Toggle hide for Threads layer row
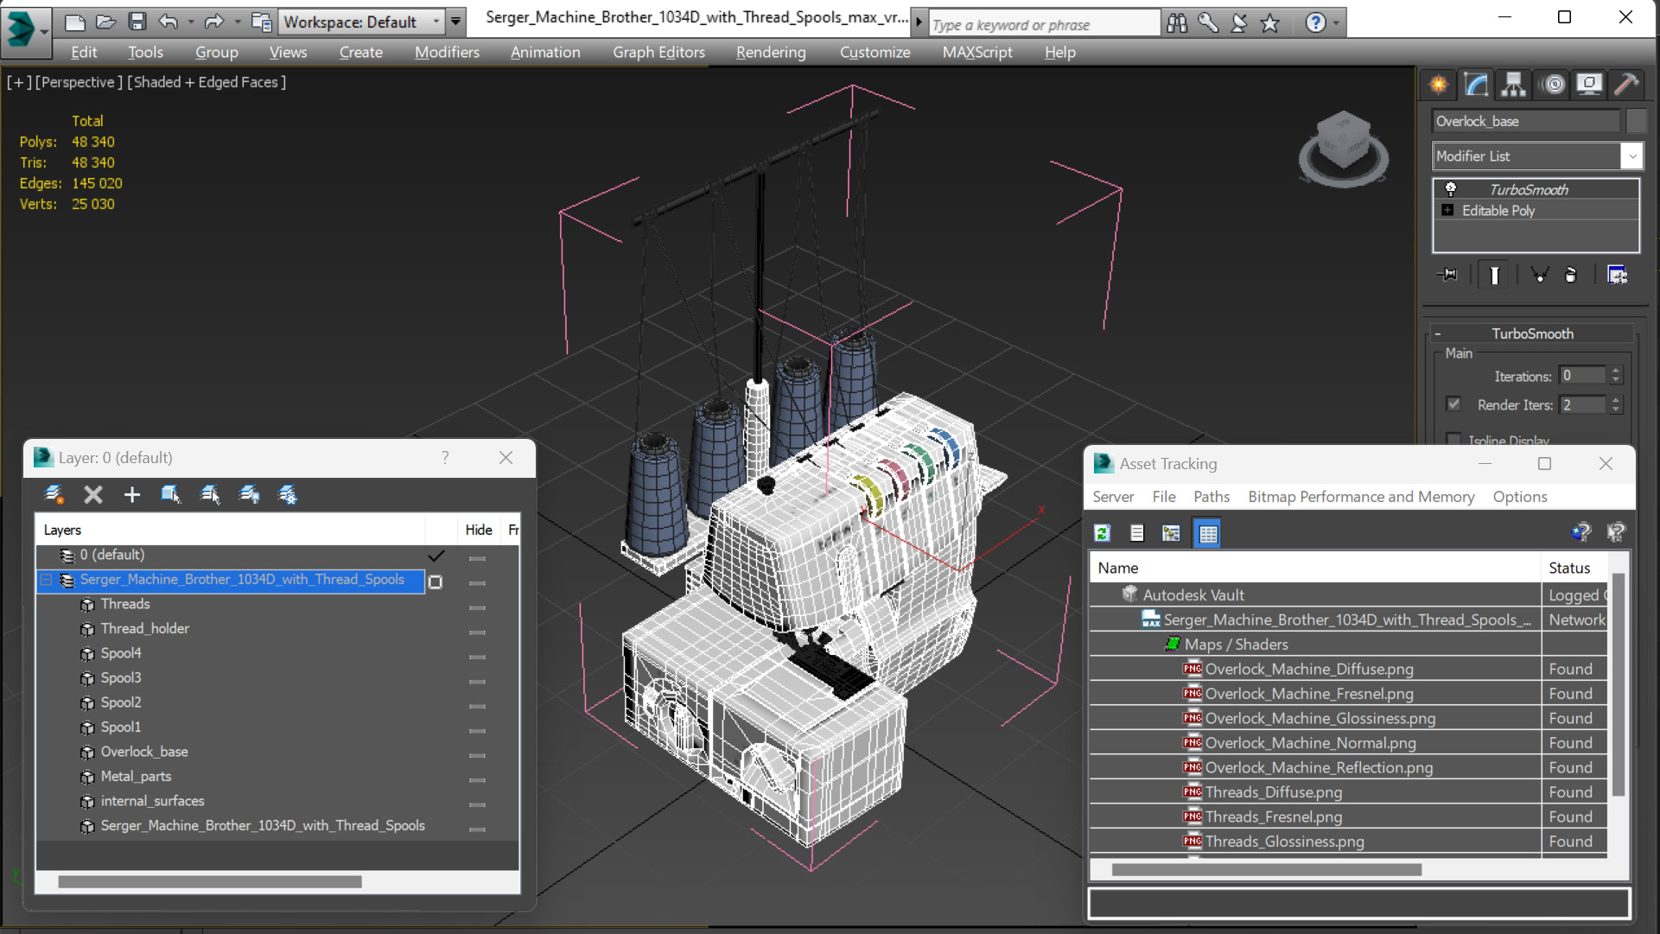This screenshot has height=934, width=1660. (477, 608)
